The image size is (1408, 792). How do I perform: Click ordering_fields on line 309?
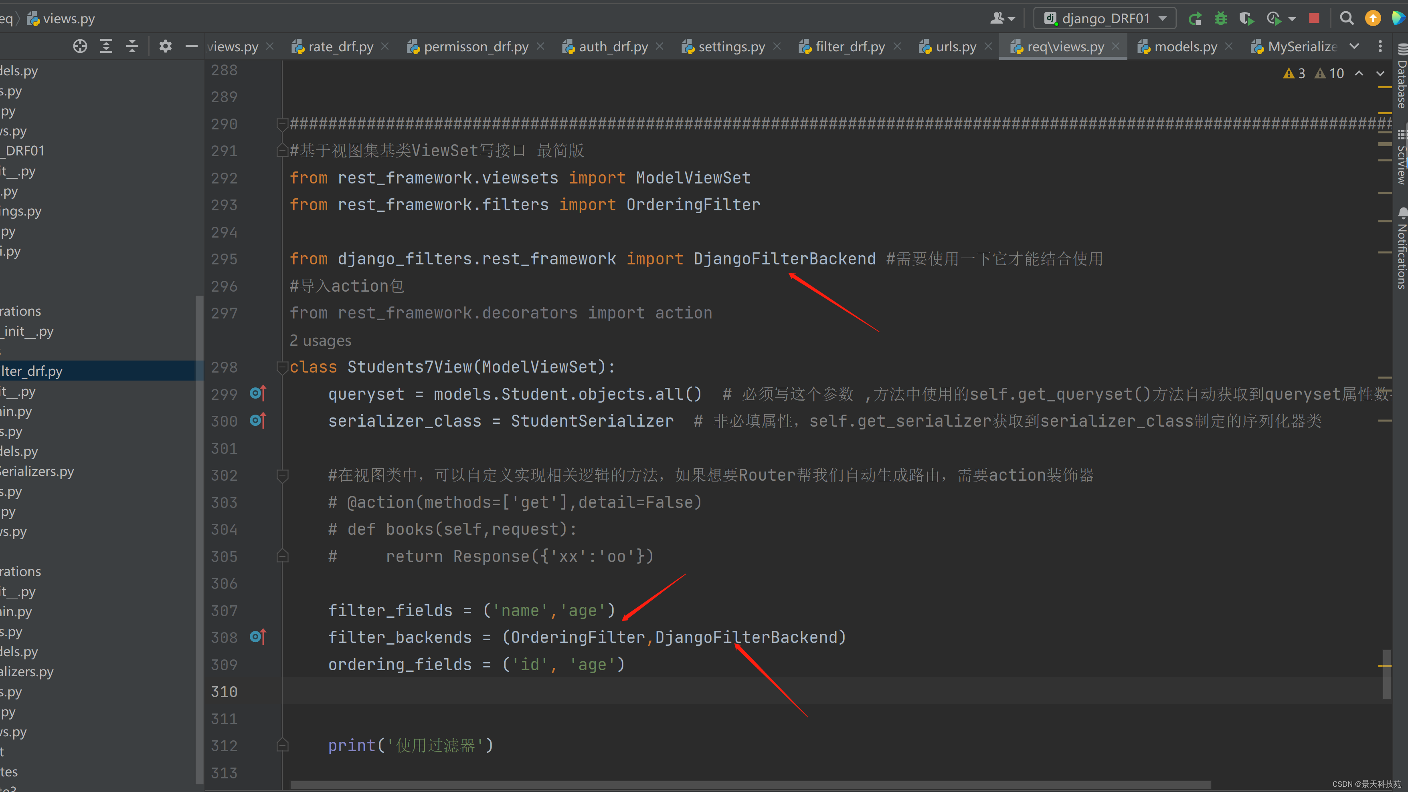point(400,664)
